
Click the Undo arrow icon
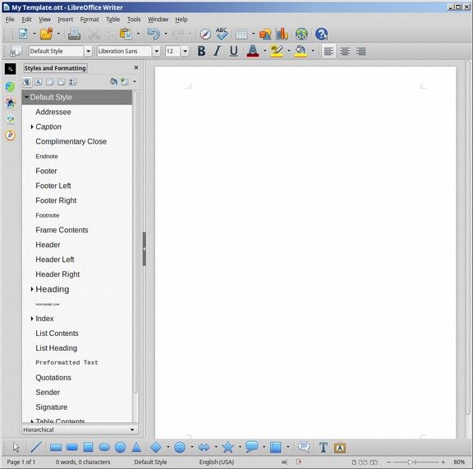(154, 34)
